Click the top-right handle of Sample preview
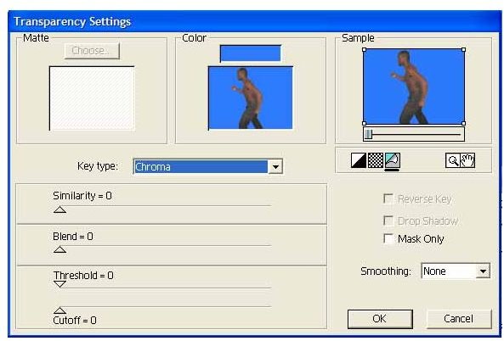The image size is (504, 341). point(463,50)
